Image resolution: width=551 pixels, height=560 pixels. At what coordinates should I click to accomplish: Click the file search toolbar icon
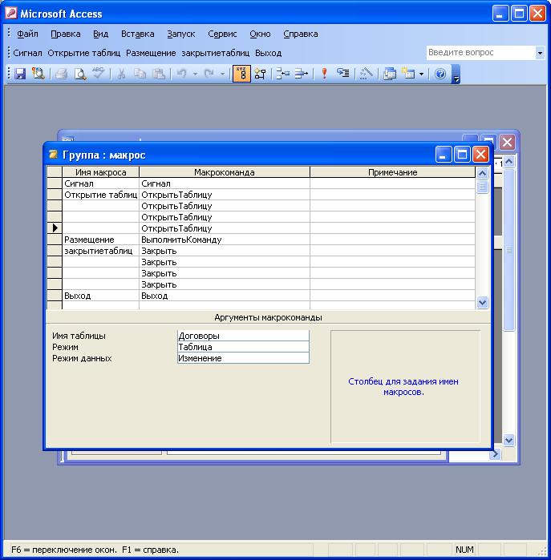point(38,74)
